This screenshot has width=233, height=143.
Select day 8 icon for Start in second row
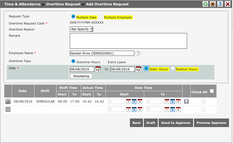tap(134, 110)
